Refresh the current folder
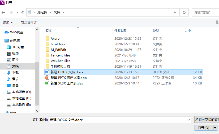This screenshot has height=134, width=219. pos(184,13)
